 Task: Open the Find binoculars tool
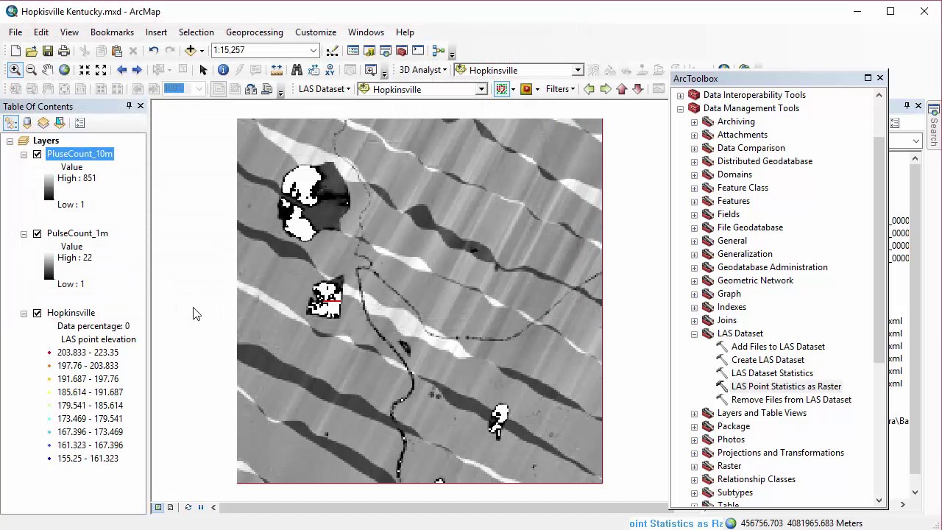point(297,70)
